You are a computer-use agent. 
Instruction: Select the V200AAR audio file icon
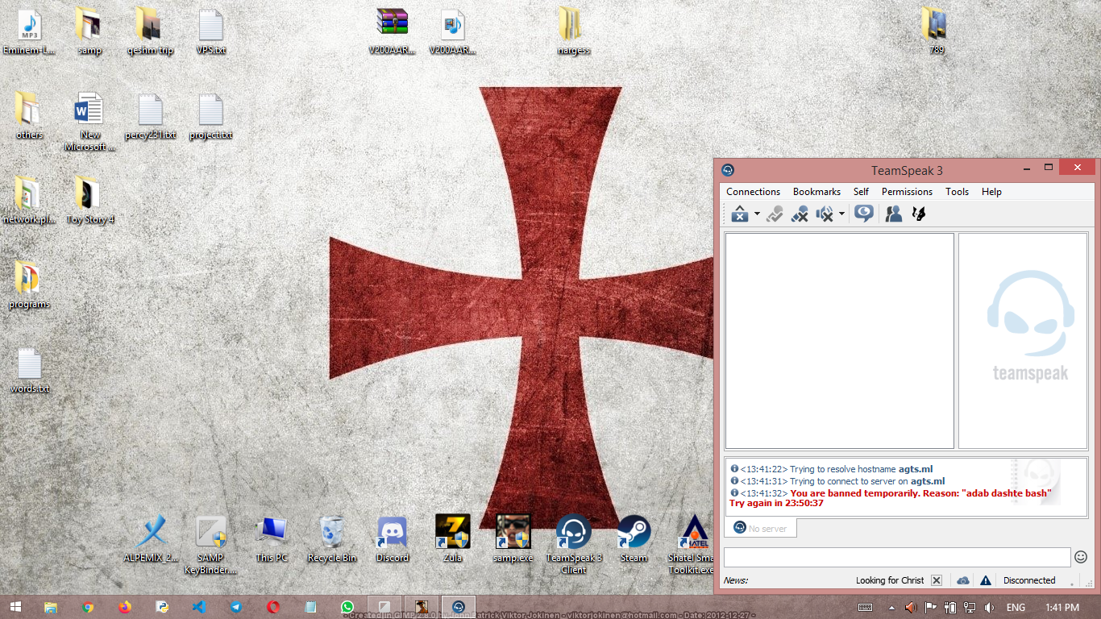coord(453,32)
